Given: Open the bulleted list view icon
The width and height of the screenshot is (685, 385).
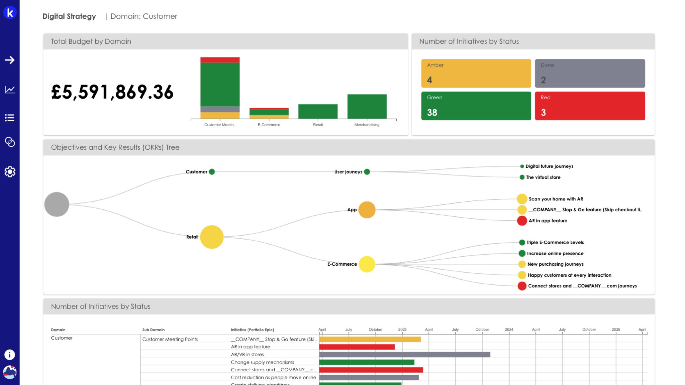Looking at the screenshot, I should click(x=10, y=118).
